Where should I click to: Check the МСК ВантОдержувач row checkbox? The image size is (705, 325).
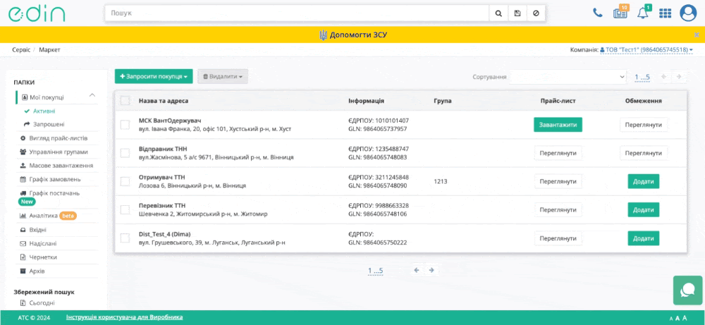tap(125, 125)
